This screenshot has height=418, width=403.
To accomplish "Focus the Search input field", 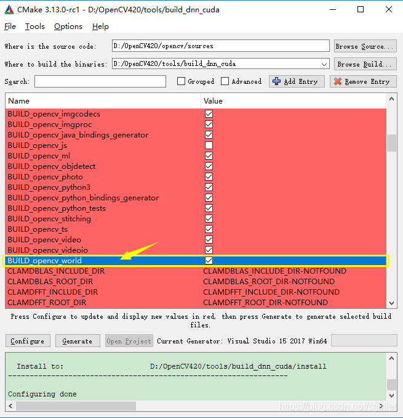I will coord(100,81).
